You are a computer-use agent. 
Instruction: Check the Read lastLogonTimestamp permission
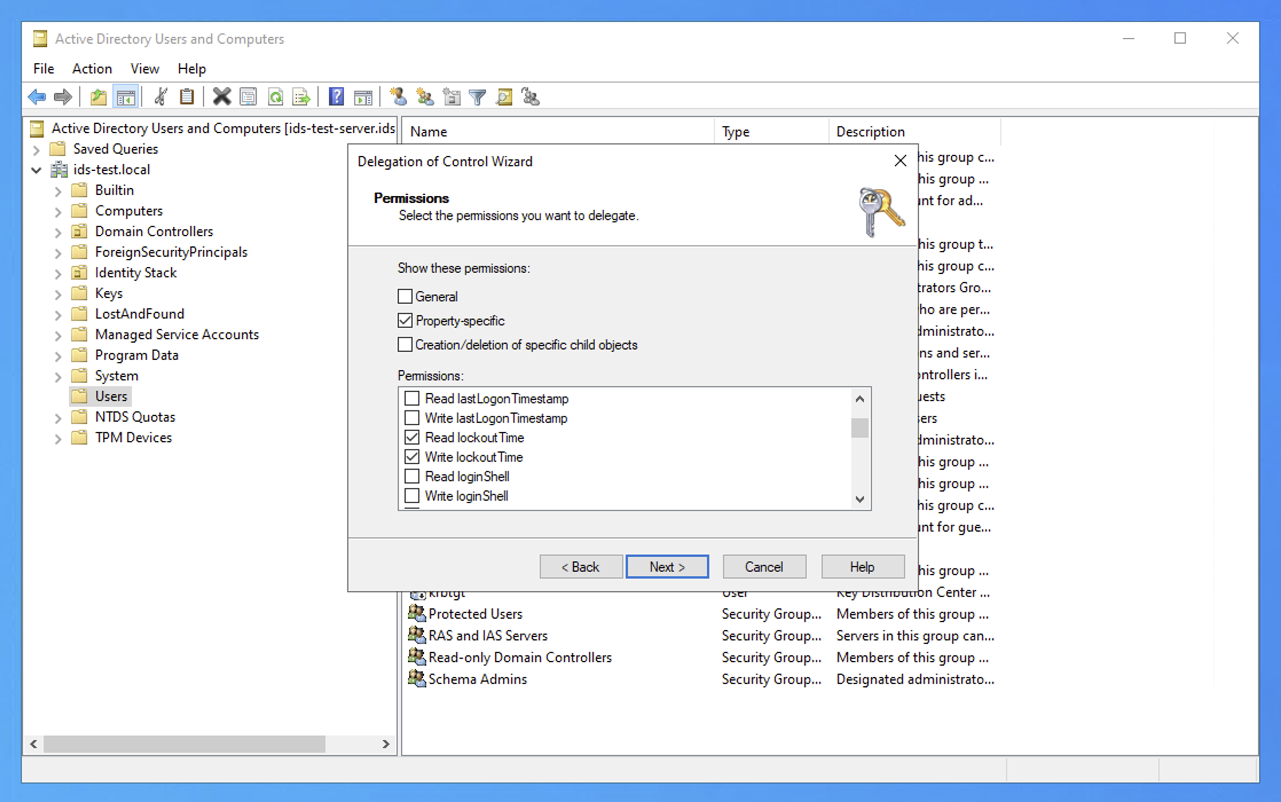tap(412, 398)
